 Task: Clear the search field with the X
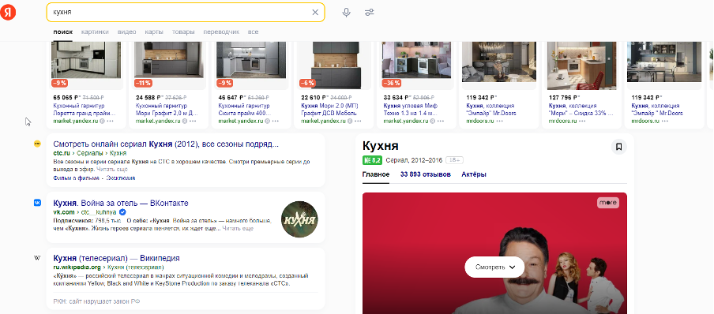pyautogui.click(x=315, y=13)
